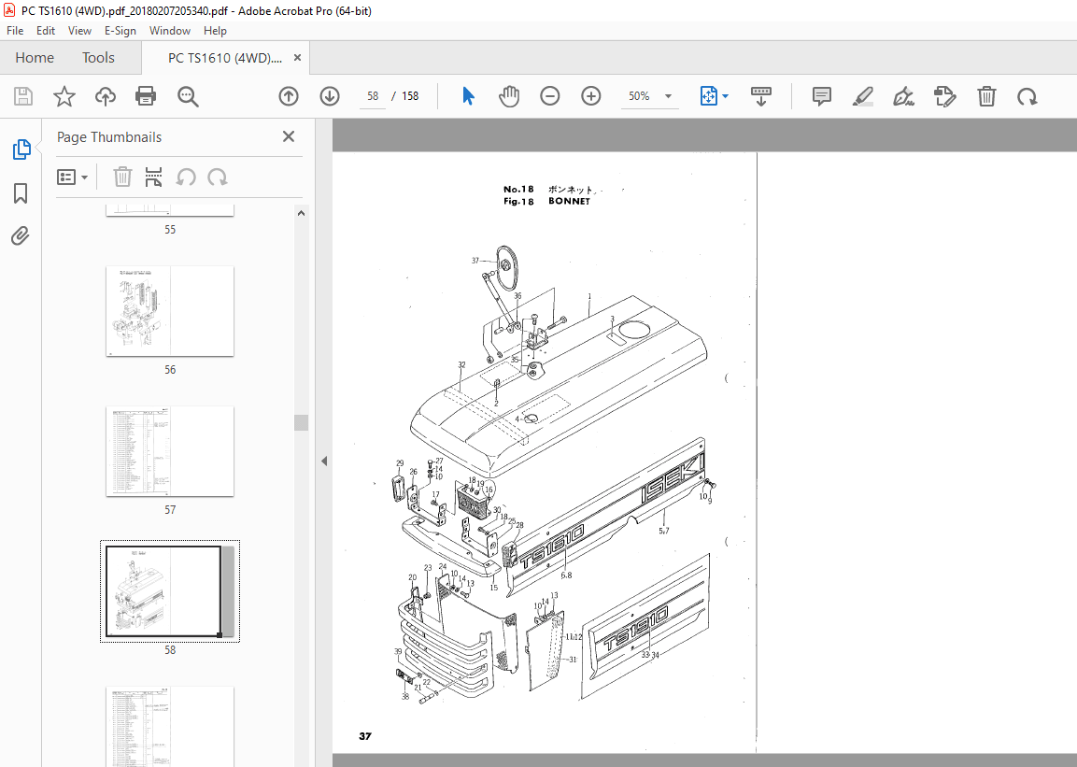
Task: Select the Highlight text tool
Action: point(862,96)
